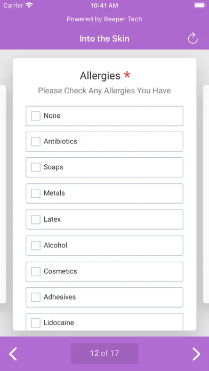Tap the refresh icon in header
209x371 pixels.
192,38
